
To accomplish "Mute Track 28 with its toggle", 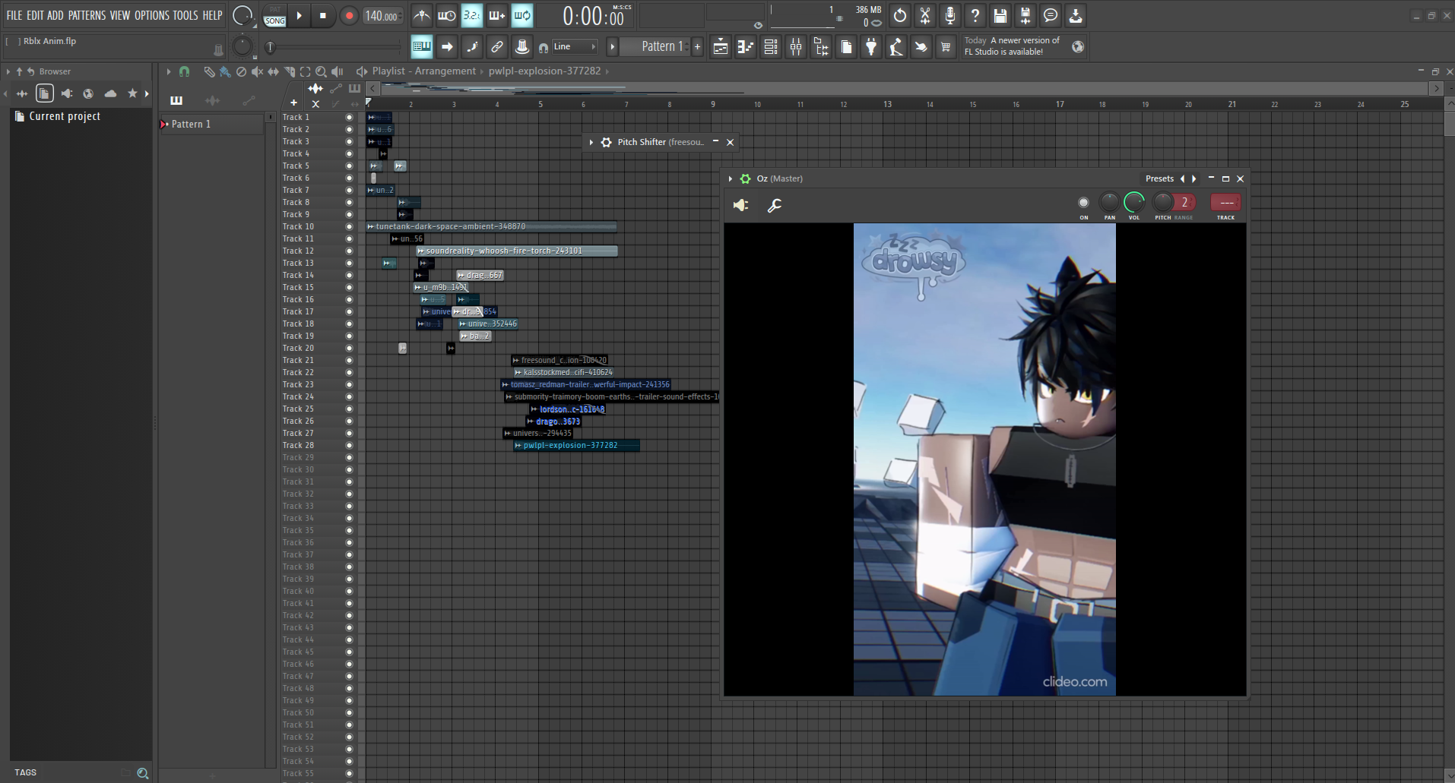I will point(349,446).
